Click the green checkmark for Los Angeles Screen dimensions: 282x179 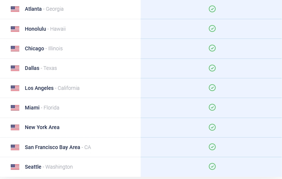click(x=212, y=88)
